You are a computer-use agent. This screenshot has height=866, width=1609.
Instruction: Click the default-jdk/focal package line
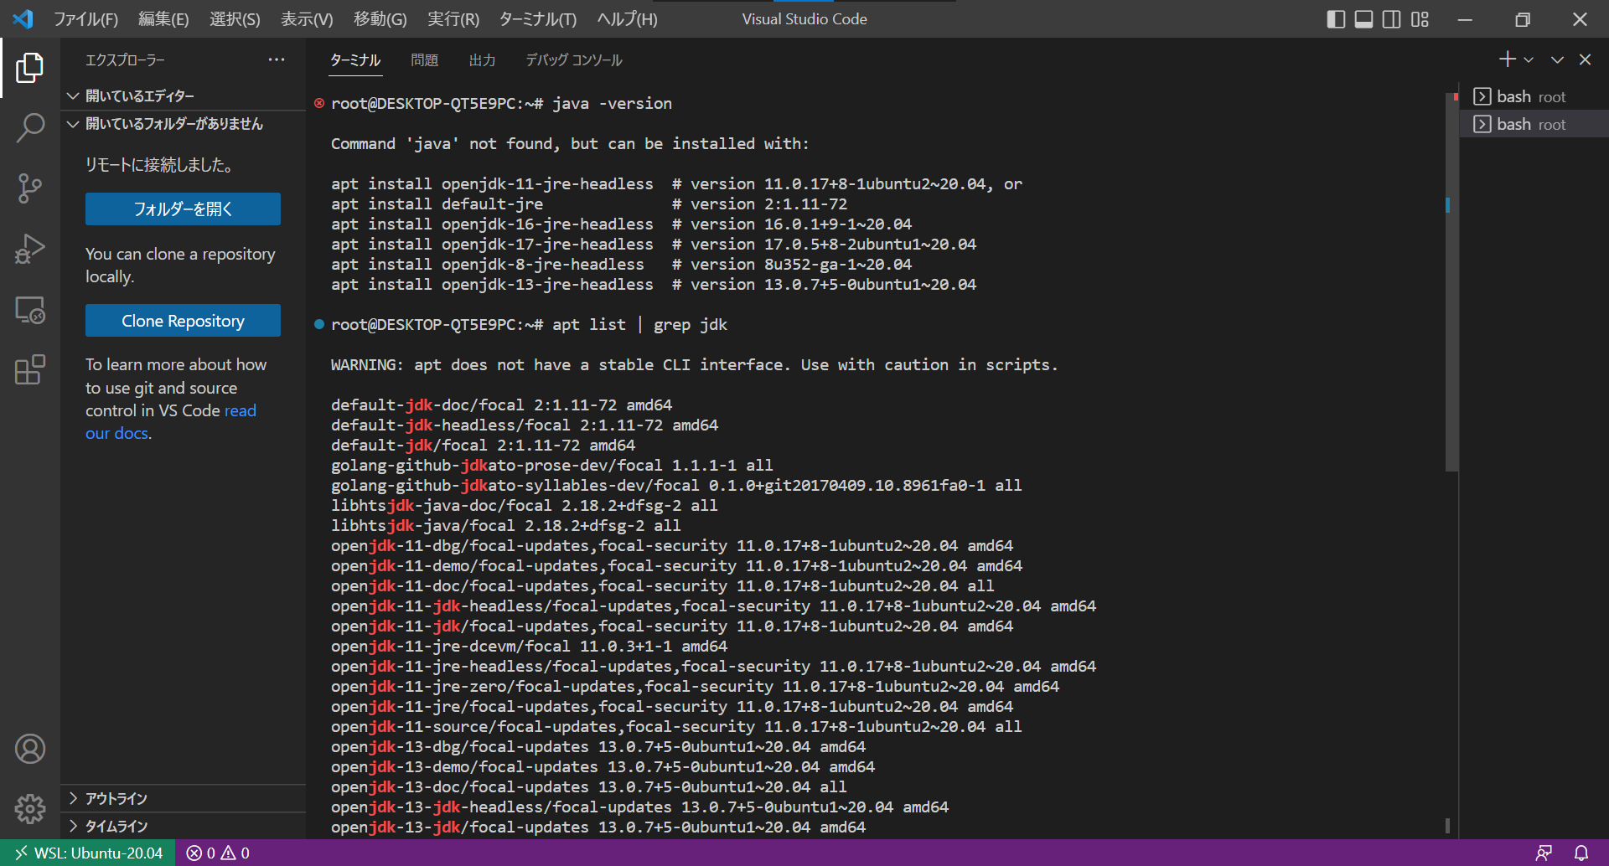coord(483,445)
